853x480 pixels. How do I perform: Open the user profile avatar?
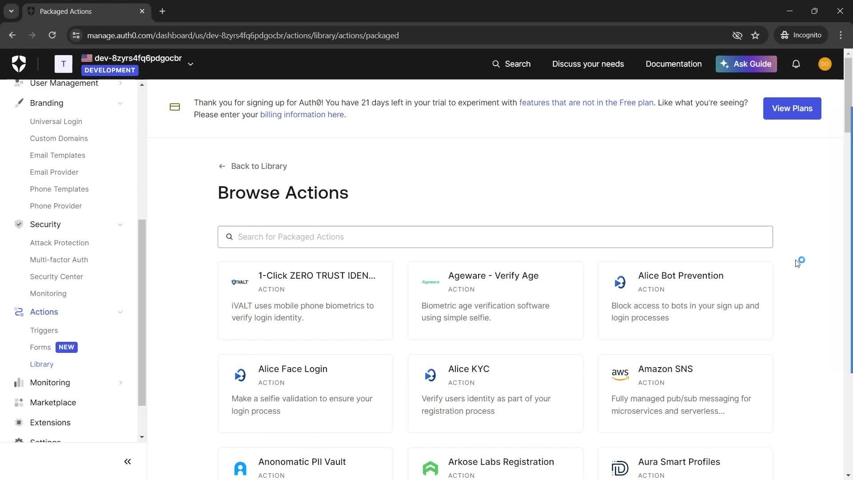click(825, 64)
